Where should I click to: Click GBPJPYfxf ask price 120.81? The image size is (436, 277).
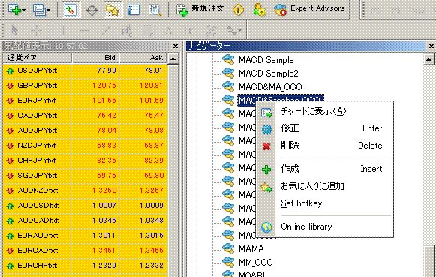pyautogui.click(x=152, y=86)
